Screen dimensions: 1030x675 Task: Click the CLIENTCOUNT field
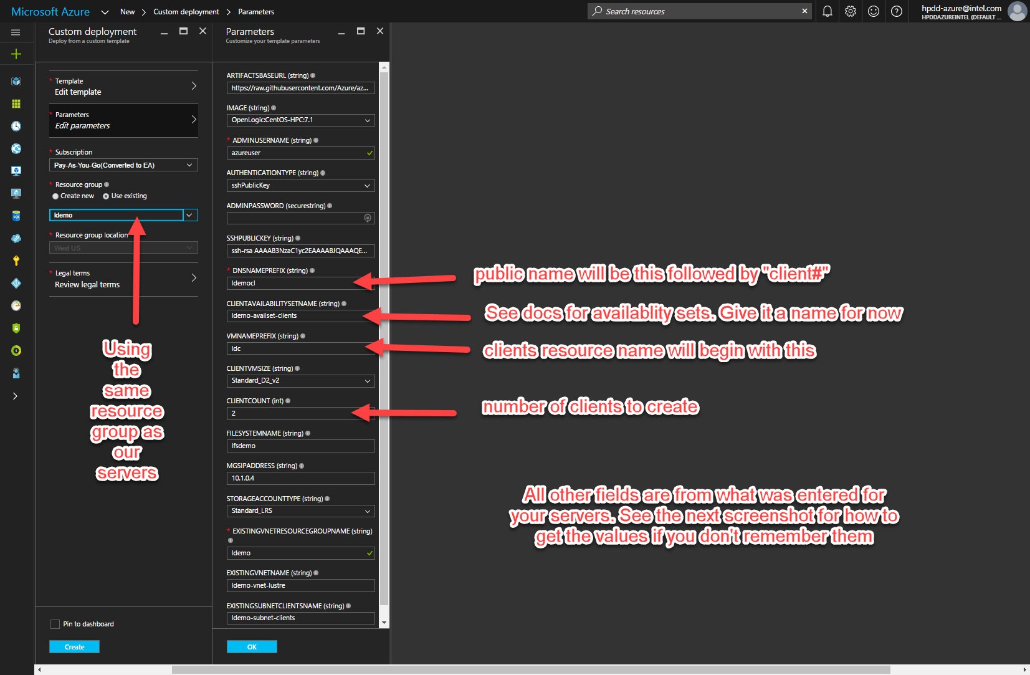(300, 413)
